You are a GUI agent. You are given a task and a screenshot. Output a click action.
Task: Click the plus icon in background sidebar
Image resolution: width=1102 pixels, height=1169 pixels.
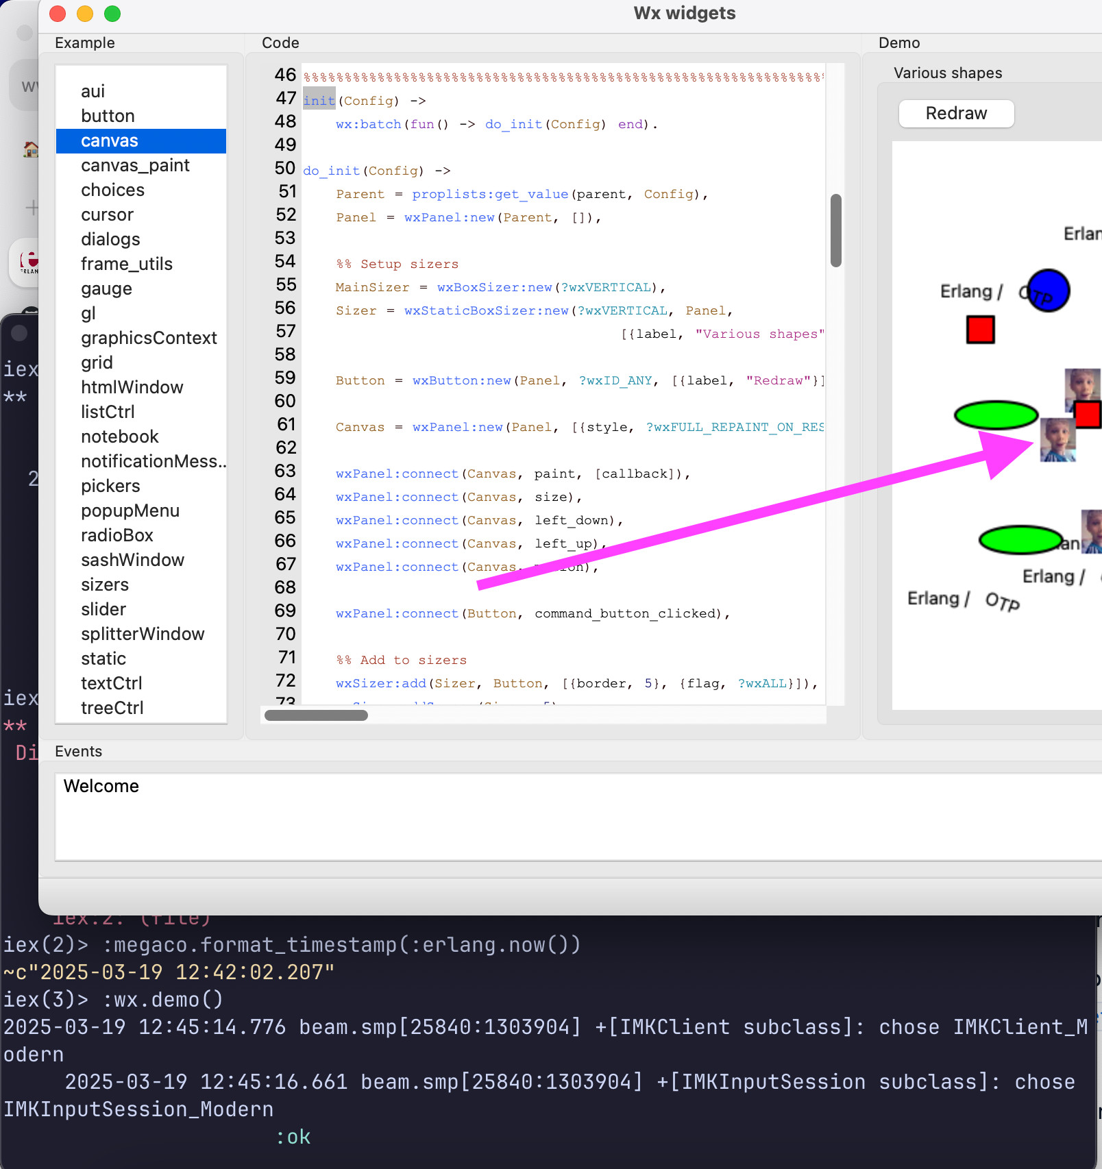[32, 207]
